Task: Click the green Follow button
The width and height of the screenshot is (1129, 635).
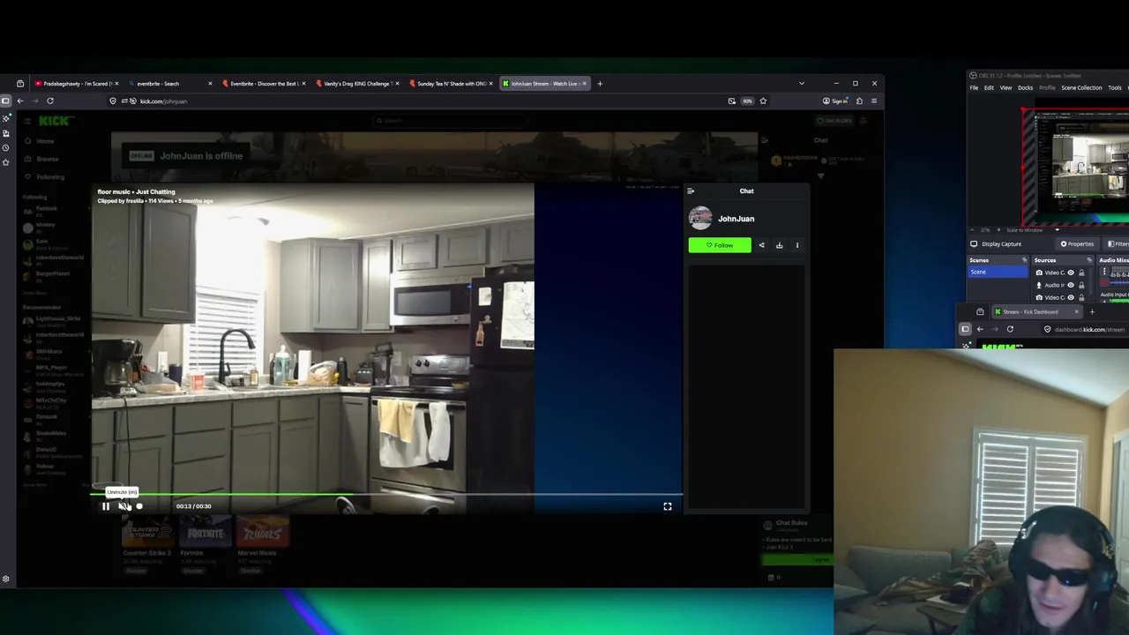Action: pyautogui.click(x=720, y=245)
